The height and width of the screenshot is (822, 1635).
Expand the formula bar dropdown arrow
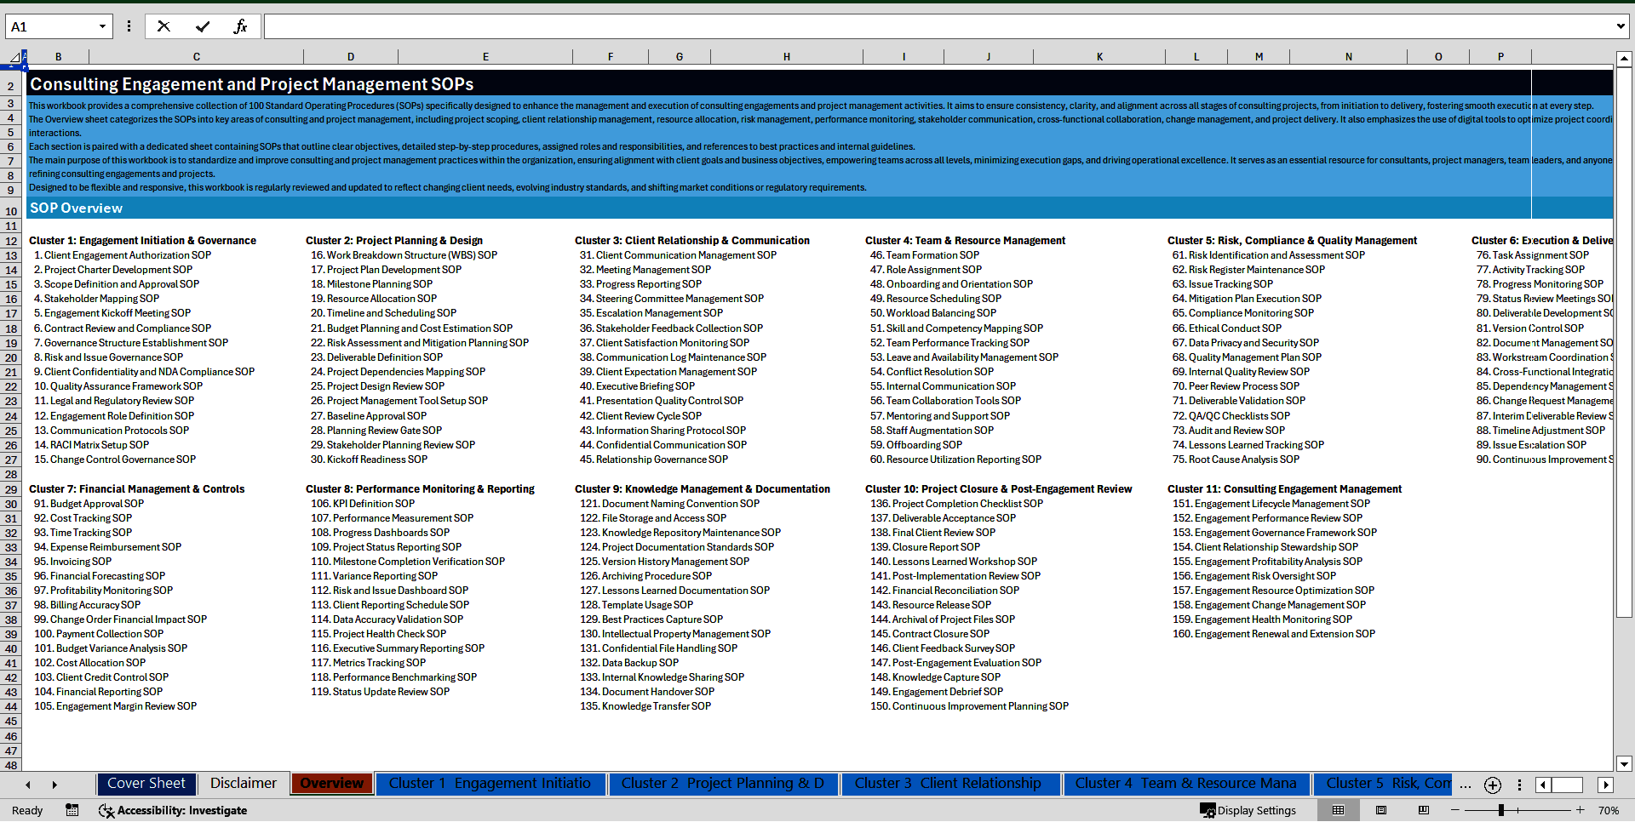coord(1621,26)
